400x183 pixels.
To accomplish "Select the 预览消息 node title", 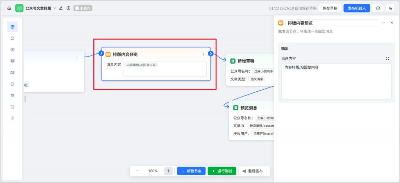I will tap(249, 108).
